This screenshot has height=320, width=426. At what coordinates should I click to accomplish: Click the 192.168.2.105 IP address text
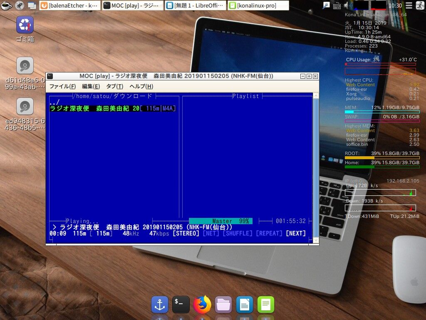pos(403,181)
